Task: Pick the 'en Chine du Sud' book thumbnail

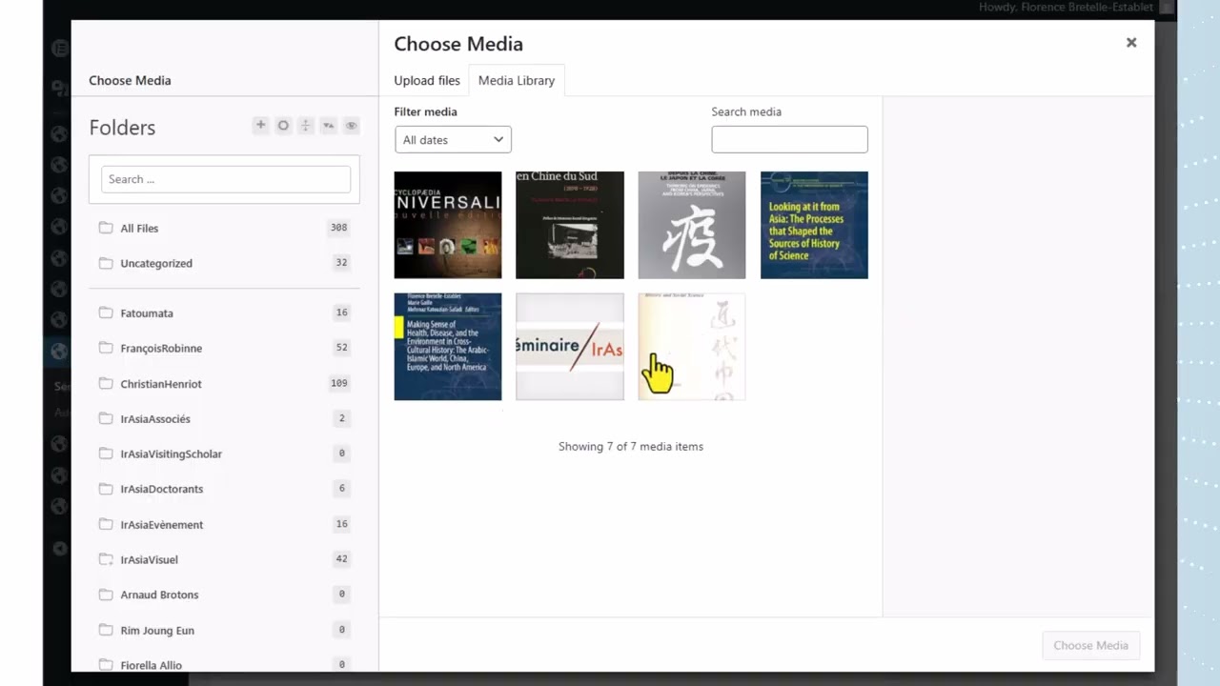Action: tap(570, 225)
